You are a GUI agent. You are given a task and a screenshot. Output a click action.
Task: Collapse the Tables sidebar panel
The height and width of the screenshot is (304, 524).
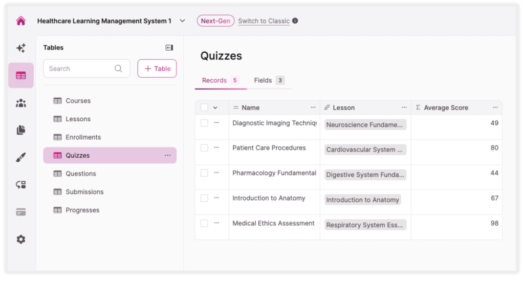[x=169, y=48]
